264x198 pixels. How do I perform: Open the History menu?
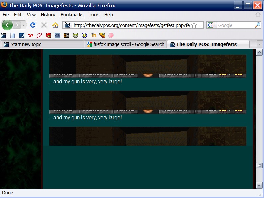(48, 15)
